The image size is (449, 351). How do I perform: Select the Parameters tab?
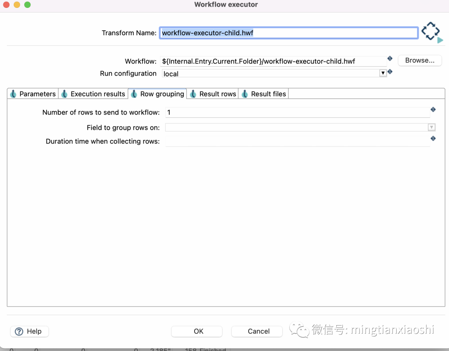click(x=37, y=94)
